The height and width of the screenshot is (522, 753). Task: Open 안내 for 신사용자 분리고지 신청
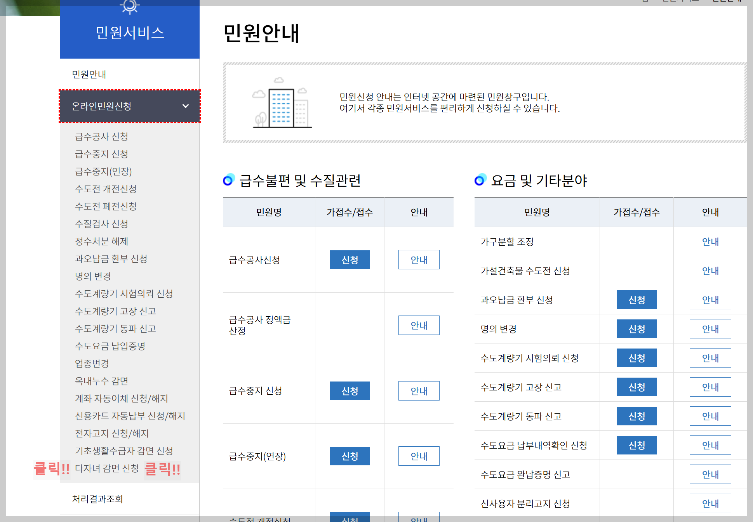[x=710, y=503]
